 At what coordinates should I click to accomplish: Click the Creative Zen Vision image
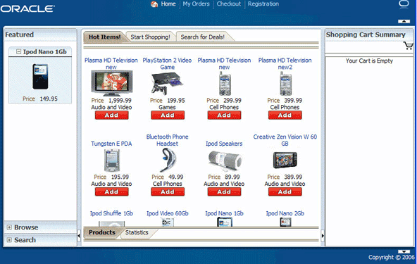[285, 160]
